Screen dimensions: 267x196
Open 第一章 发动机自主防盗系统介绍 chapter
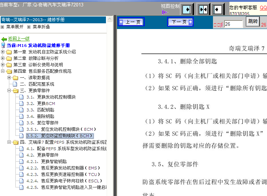44,52
